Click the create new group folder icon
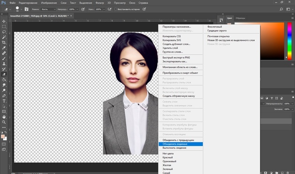This screenshot has width=295, height=174. click(277, 173)
